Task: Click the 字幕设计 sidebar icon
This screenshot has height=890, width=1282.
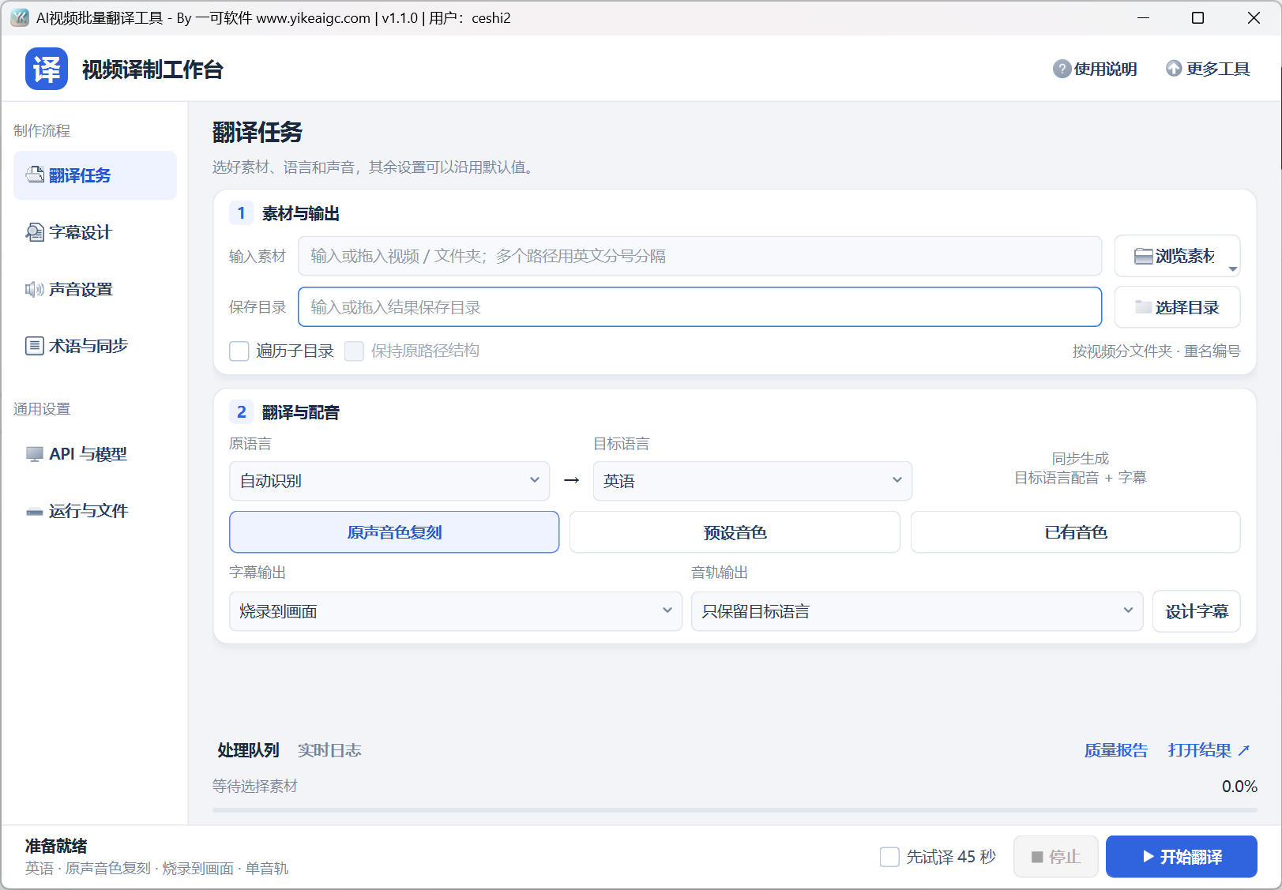Action: [x=35, y=232]
